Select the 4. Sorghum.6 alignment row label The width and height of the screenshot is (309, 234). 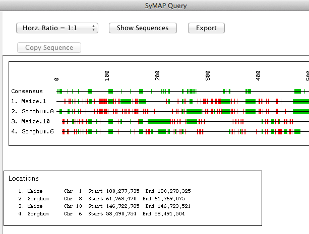tap(33, 131)
